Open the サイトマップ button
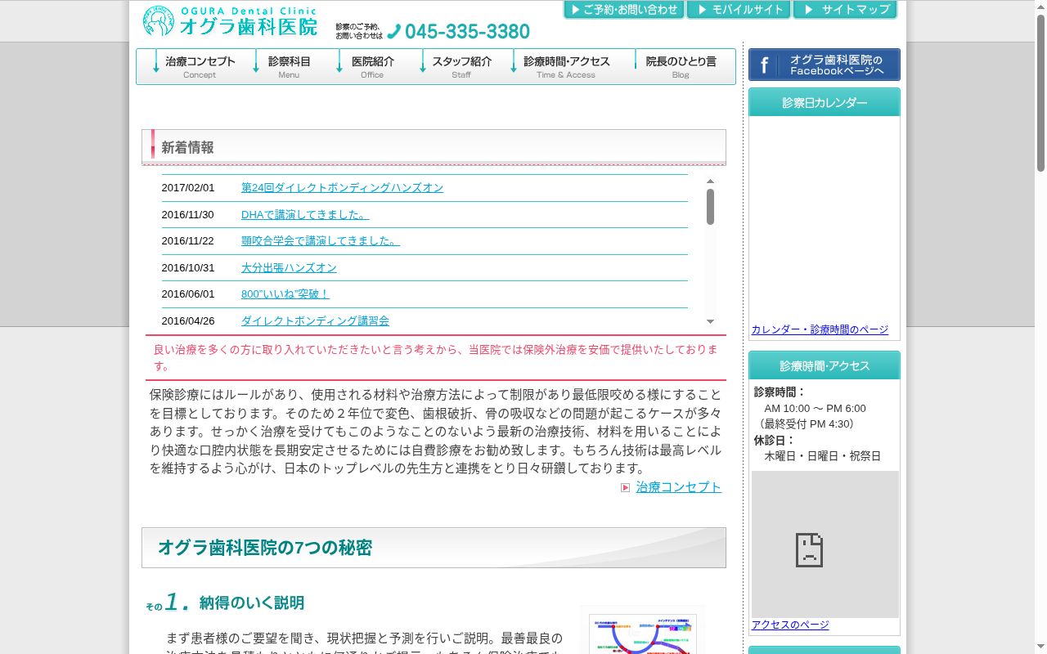 (x=845, y=10)
